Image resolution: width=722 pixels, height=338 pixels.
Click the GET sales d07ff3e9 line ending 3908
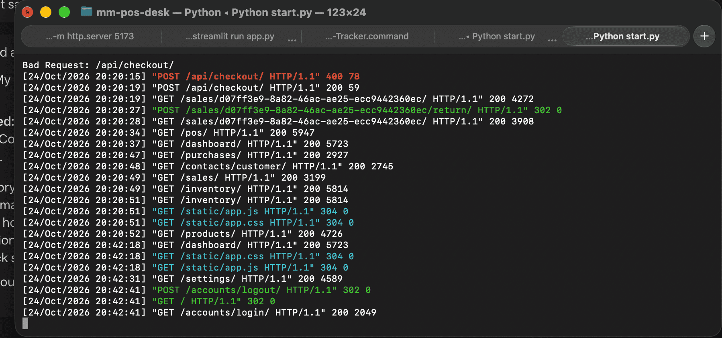[x=278, y=121]
